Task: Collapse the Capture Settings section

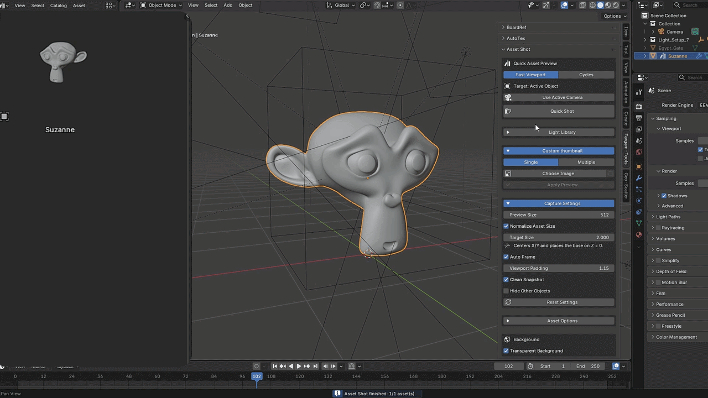Action: [559, 203]
